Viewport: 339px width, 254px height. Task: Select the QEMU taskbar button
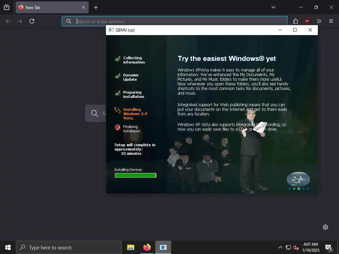[163, 247]
